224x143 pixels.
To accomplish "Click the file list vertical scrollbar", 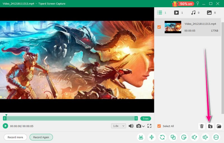I will tap(222, 68).
